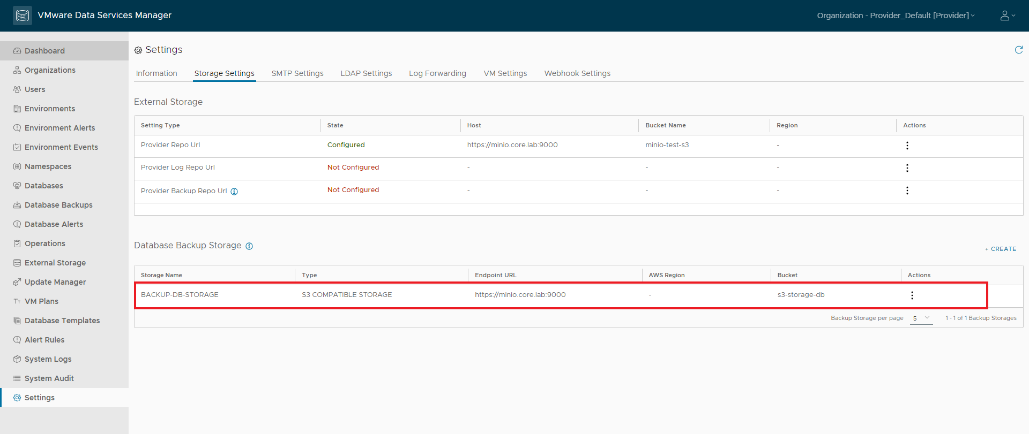The height and width of the screenshot is (434, 1029).
Task: Click the Storage Name column header
Action: (161, 275)
